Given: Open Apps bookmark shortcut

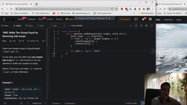Looking at the screenshot, I should click(5, 13).
